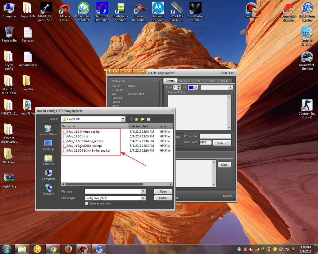Expand the Look in folder dropdown
The width and height of the screenshot is (318, 254).
(x=123, y=119)
